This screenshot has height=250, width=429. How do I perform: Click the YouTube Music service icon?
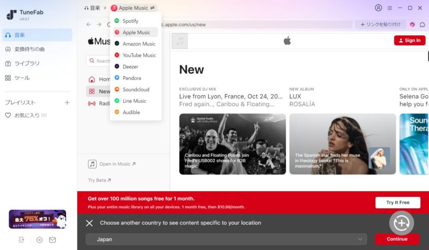click(117, 55)
